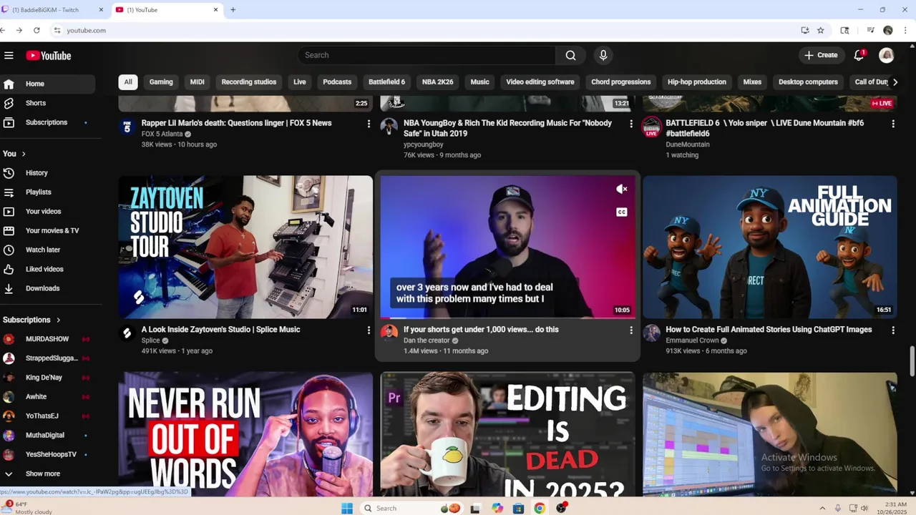The height and width of the screenshot is (515, 916).
Task: Expand the Subscriptions section header
Action: pos(31,320)
